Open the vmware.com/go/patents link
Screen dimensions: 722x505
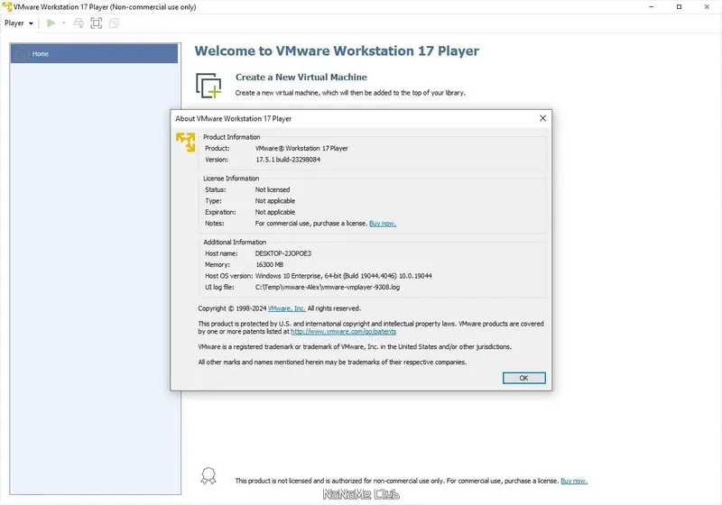(x=344, y=332)
